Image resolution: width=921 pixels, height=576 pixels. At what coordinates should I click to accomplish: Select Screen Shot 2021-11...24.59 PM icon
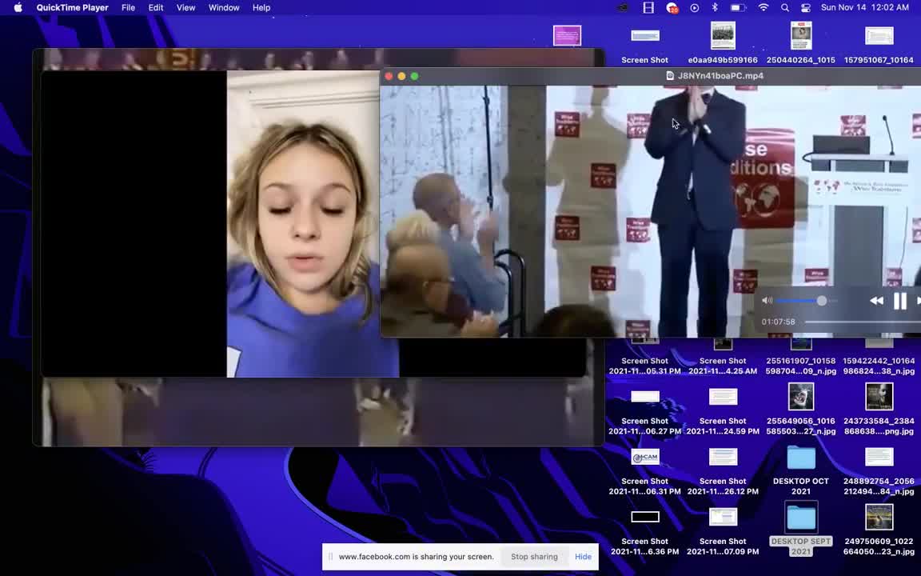click(x=723, y=397)
